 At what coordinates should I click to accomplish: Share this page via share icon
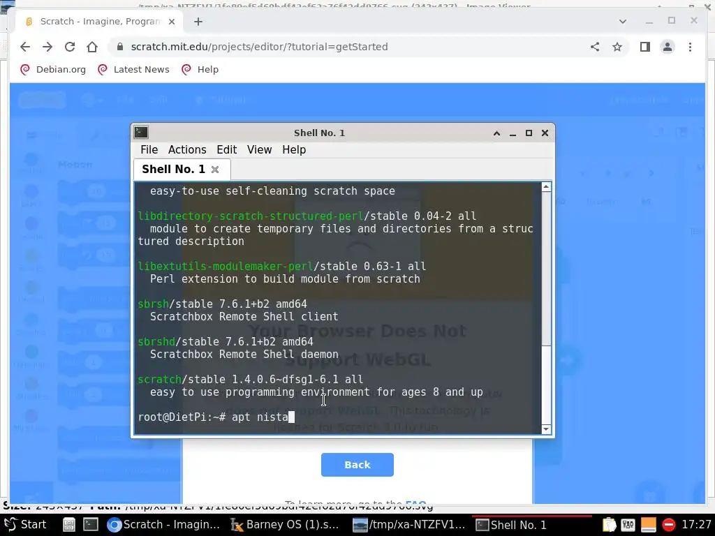point(595,47)
